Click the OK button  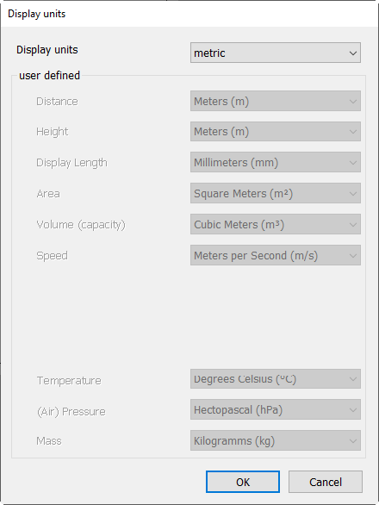point(243,482)
